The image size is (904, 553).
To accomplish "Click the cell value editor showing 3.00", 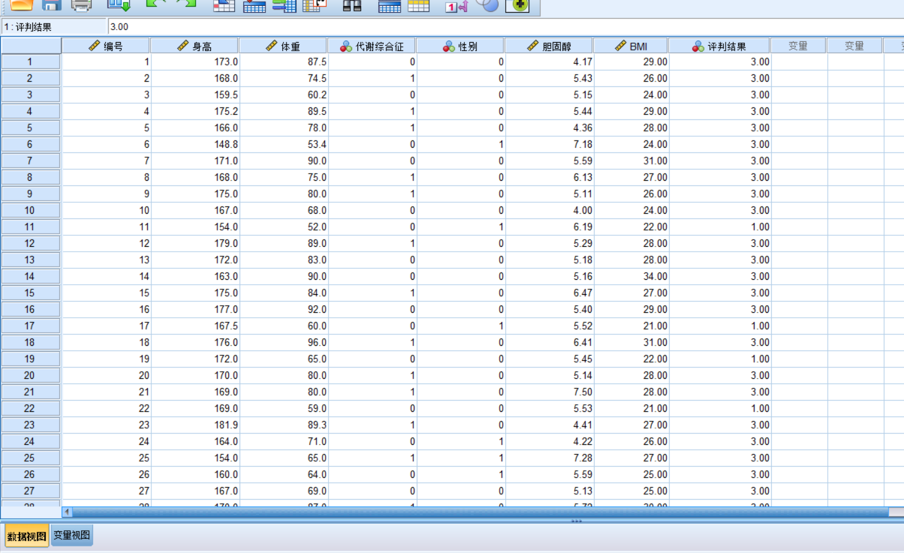I will pyautogui.click(x=506, y=26).
